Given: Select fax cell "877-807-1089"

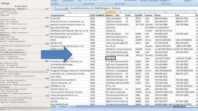Looking at the screenshot, I should click(185, 101).
